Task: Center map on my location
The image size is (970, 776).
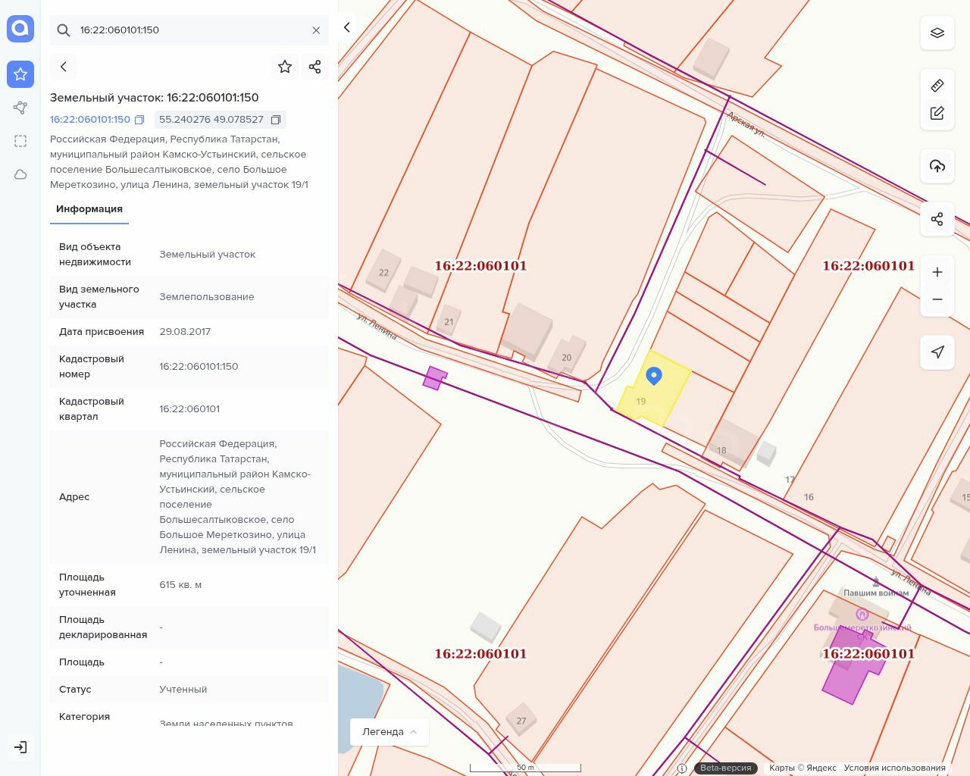Action: [937, 352]
